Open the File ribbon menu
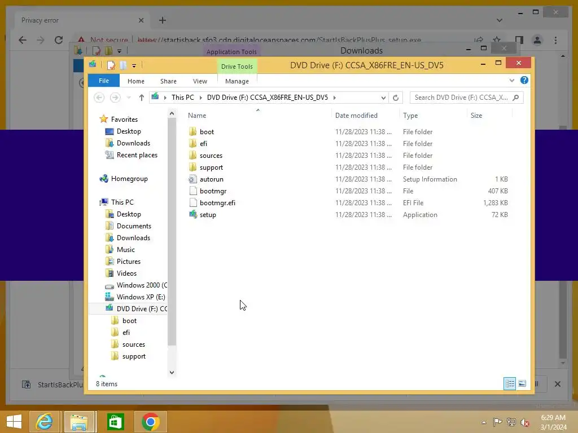Viewport: 578px width, 433px height. (x=104, y=81)
